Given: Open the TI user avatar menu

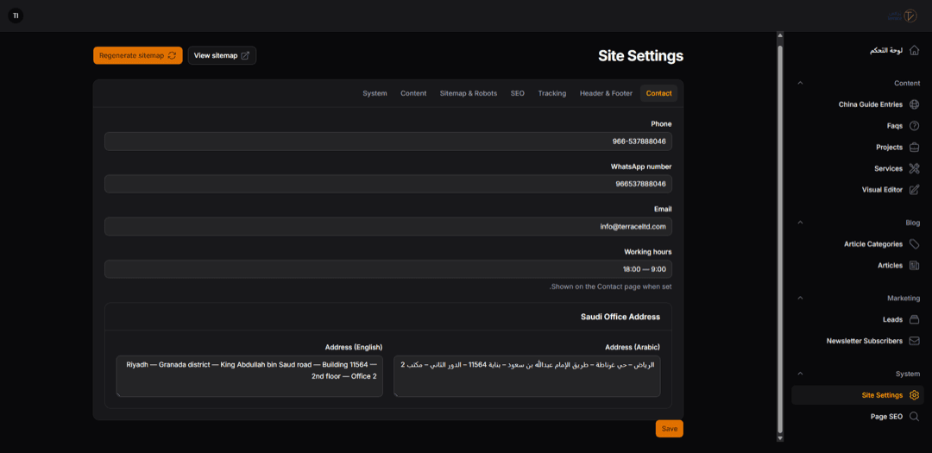Looking at the screenshot, I should click(16, 16).
